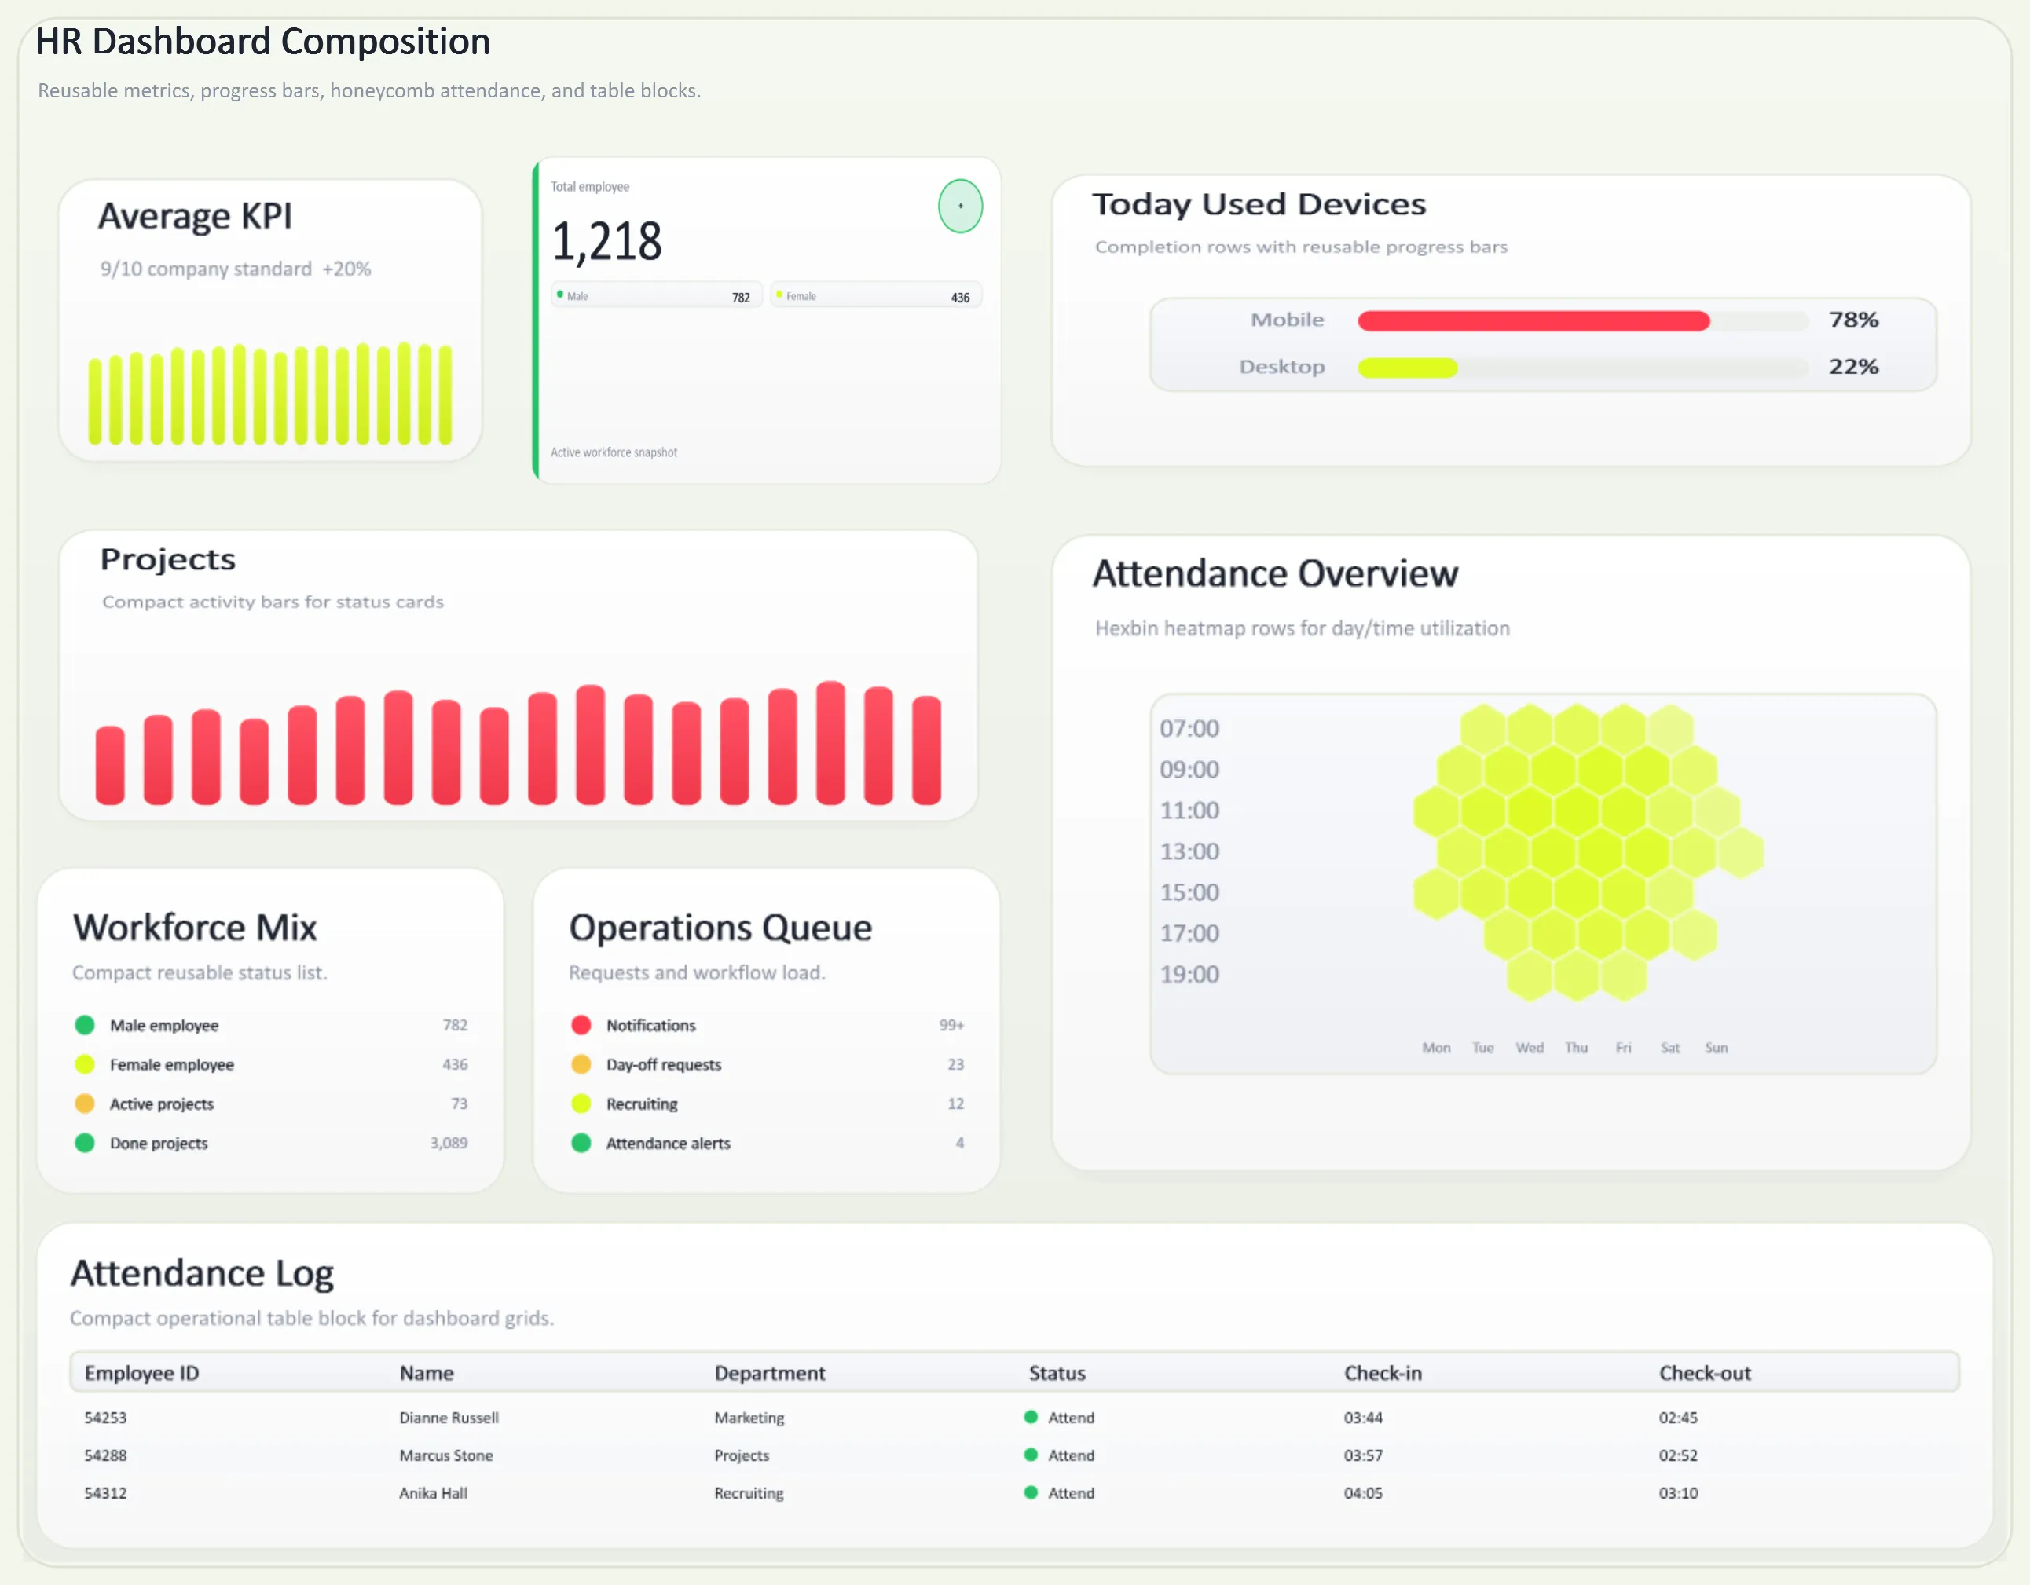The image size is (2030, 1585).
Task: Click the 99+ Notifications count
Action: pyautogui.click(x=951, y=1025)
